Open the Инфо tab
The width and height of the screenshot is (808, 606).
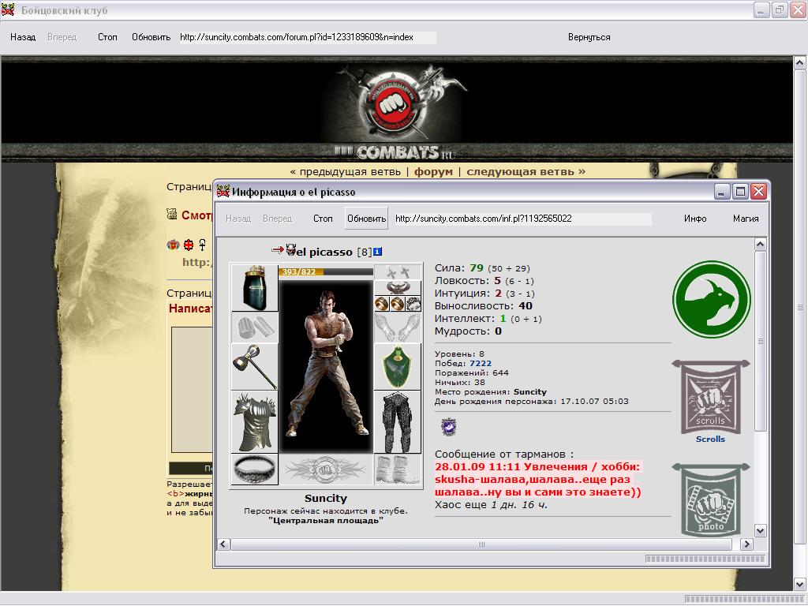click(x=695, y=219)
